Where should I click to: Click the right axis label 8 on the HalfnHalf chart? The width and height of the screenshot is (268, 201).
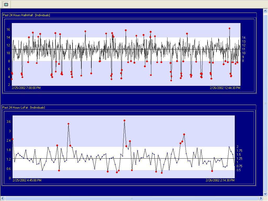tap(243, 61)
